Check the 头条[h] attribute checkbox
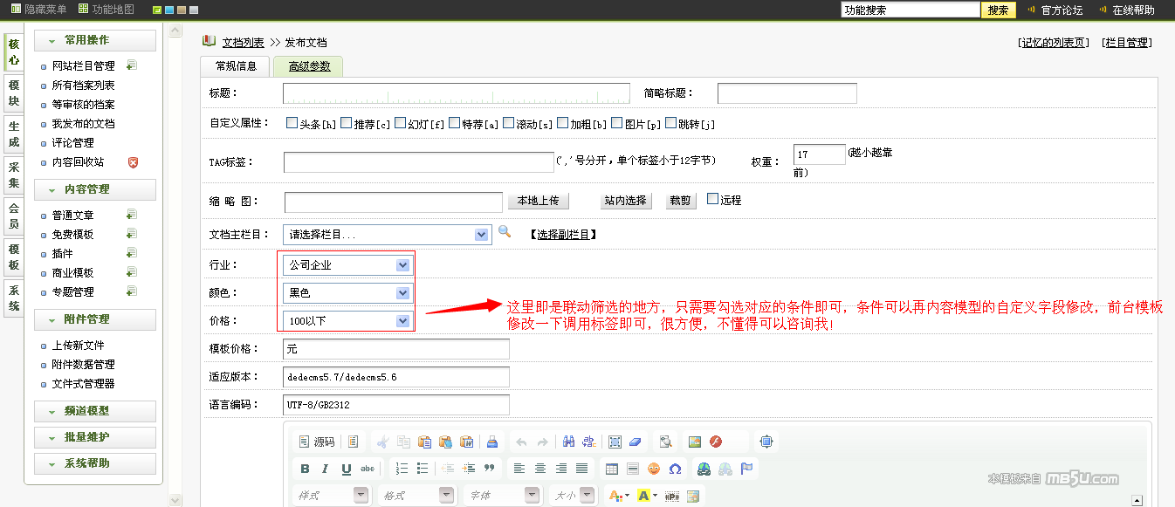 [292, 123]
